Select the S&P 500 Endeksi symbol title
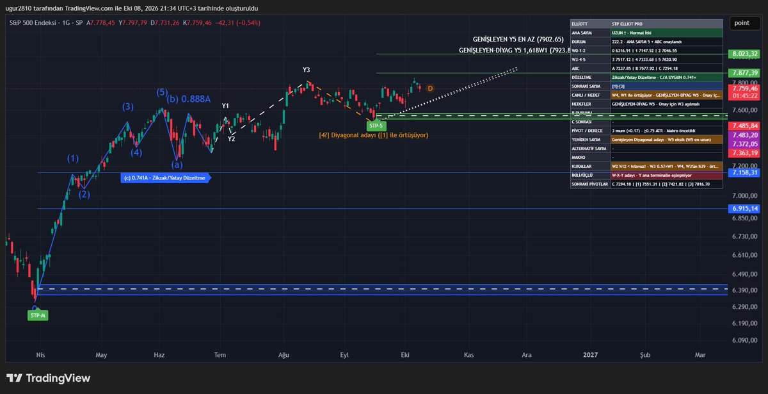The image size is (768, 394). point(33,23)
